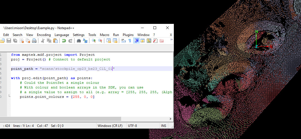Click the 'from maptek.mdf.project import' line
The image size is (301, 139).
[x=53, y=55]
